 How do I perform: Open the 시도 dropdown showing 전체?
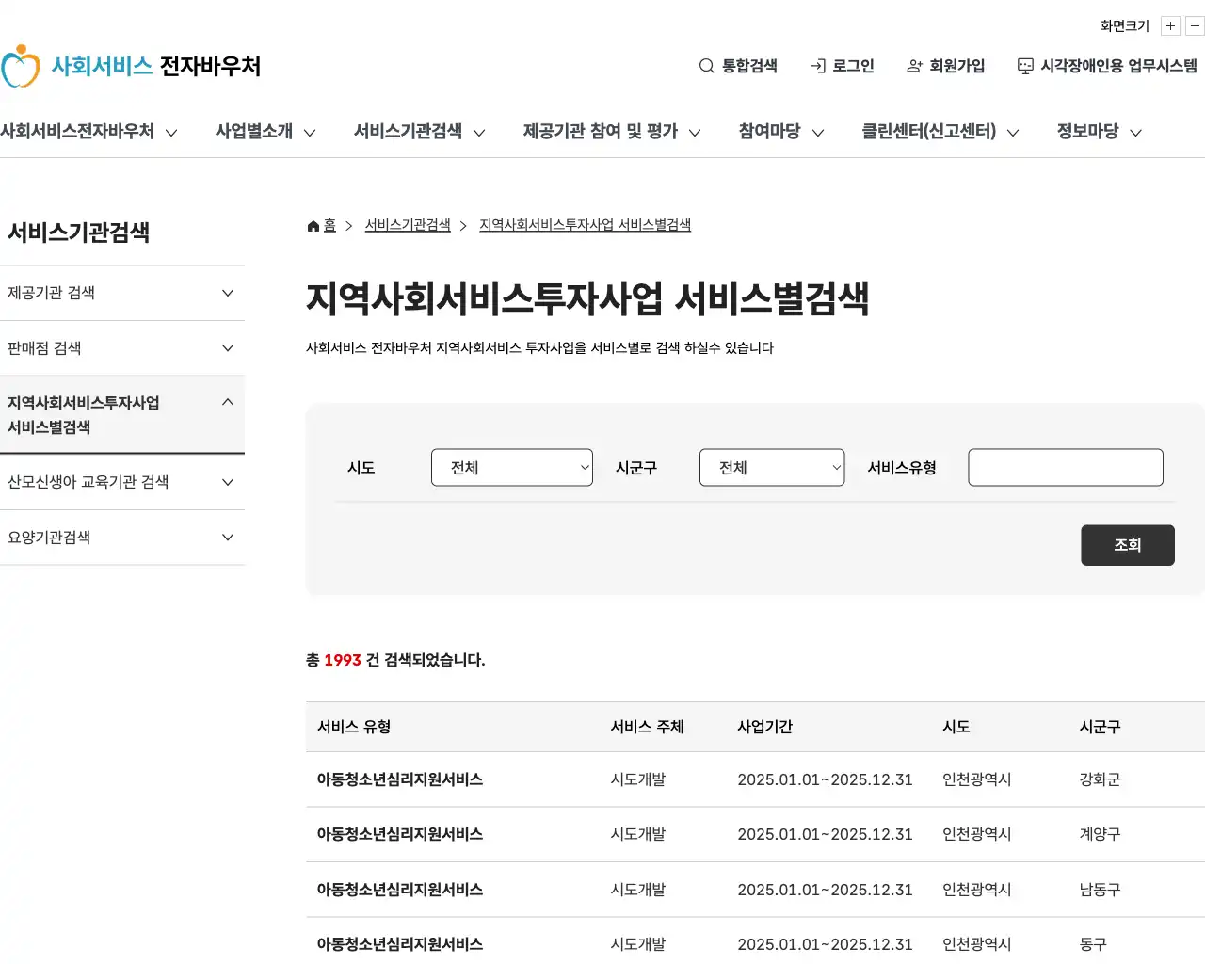(512, 467)
